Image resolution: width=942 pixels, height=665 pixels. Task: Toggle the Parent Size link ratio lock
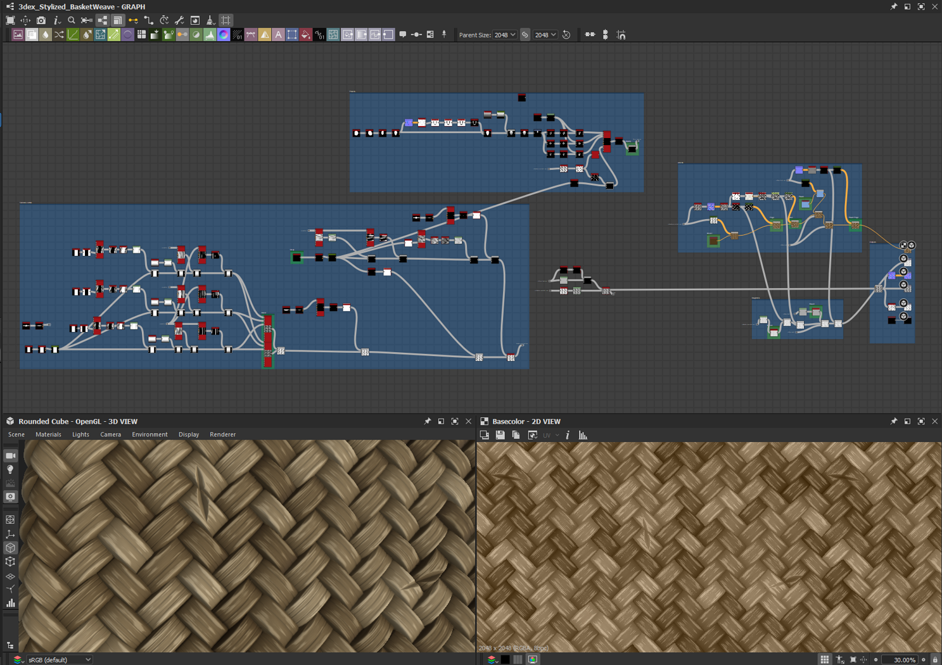pos(525,35)
